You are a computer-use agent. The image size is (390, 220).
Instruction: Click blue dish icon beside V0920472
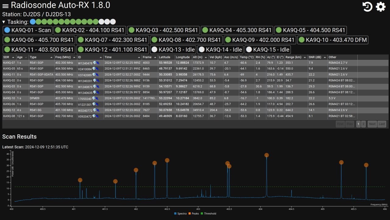pyautogui.click(x=97, y=116)
